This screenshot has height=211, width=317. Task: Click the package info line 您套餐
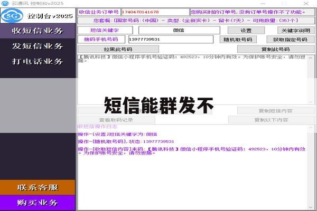[x=196, y=21]
